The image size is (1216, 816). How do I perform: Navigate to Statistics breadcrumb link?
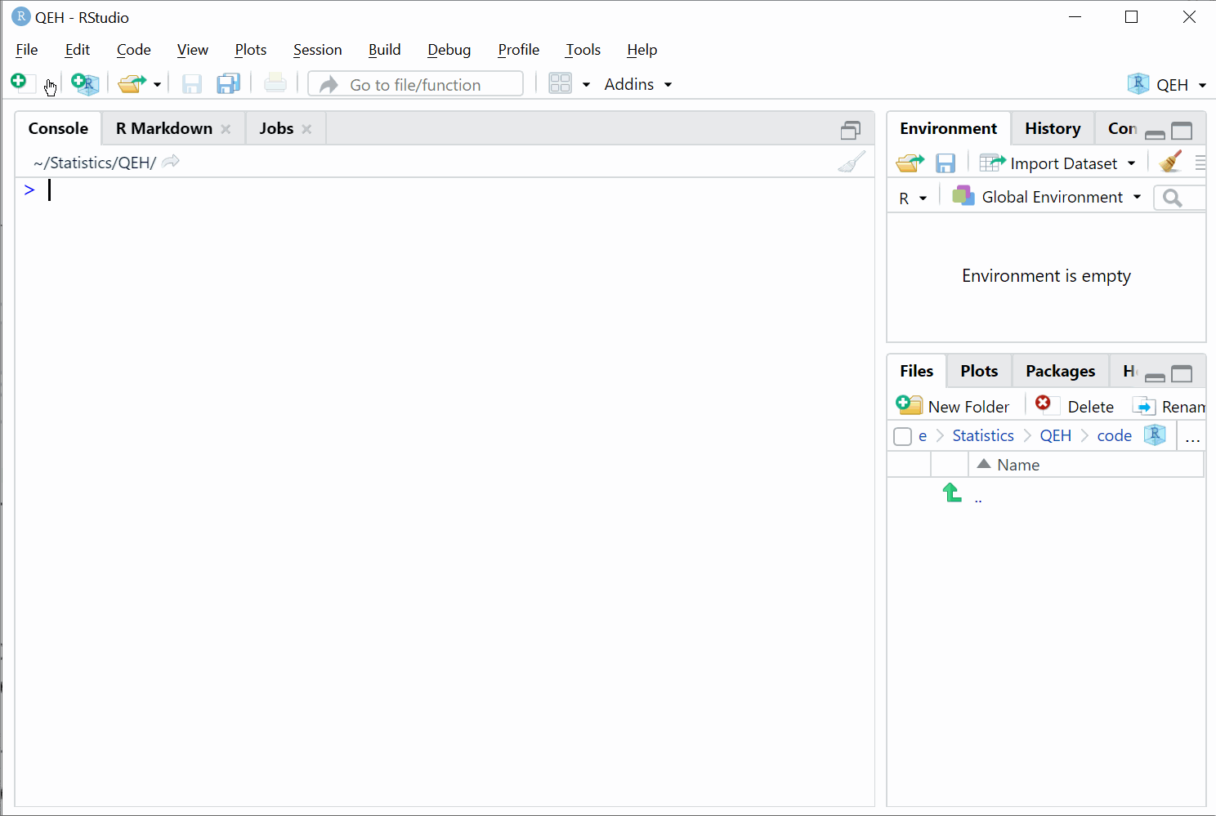[983, 435]
